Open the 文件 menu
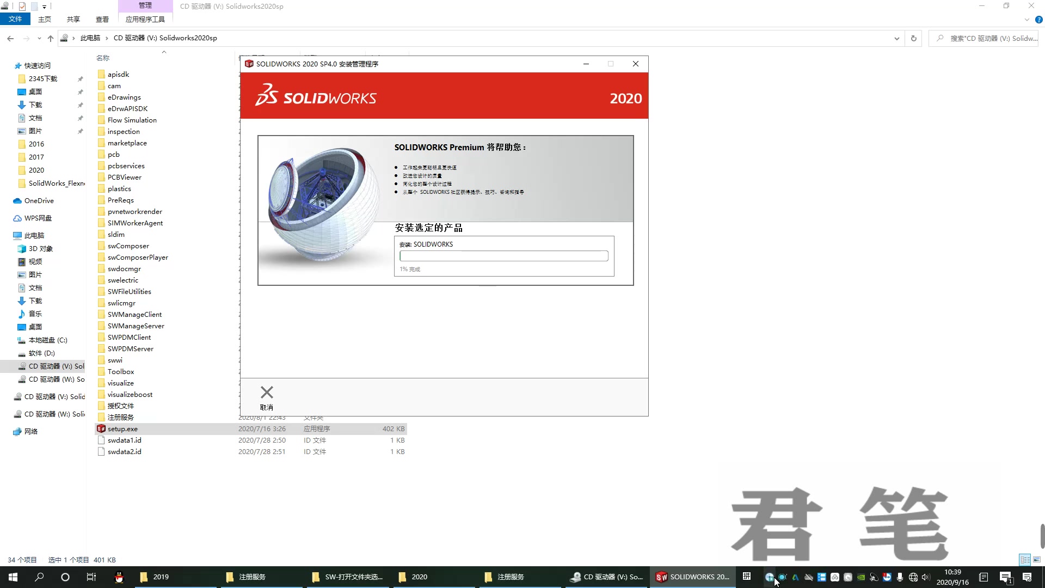Viewport: 1045px width, 588px height. [x=15, y=19]
